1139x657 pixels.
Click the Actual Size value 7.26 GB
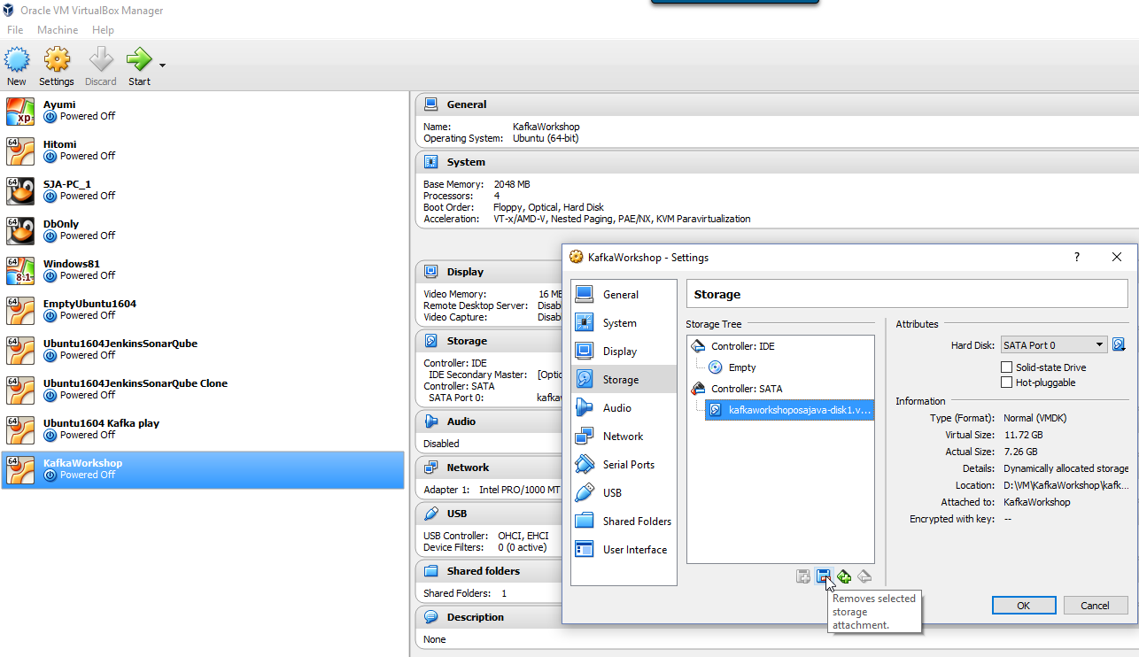[1020, 452]
